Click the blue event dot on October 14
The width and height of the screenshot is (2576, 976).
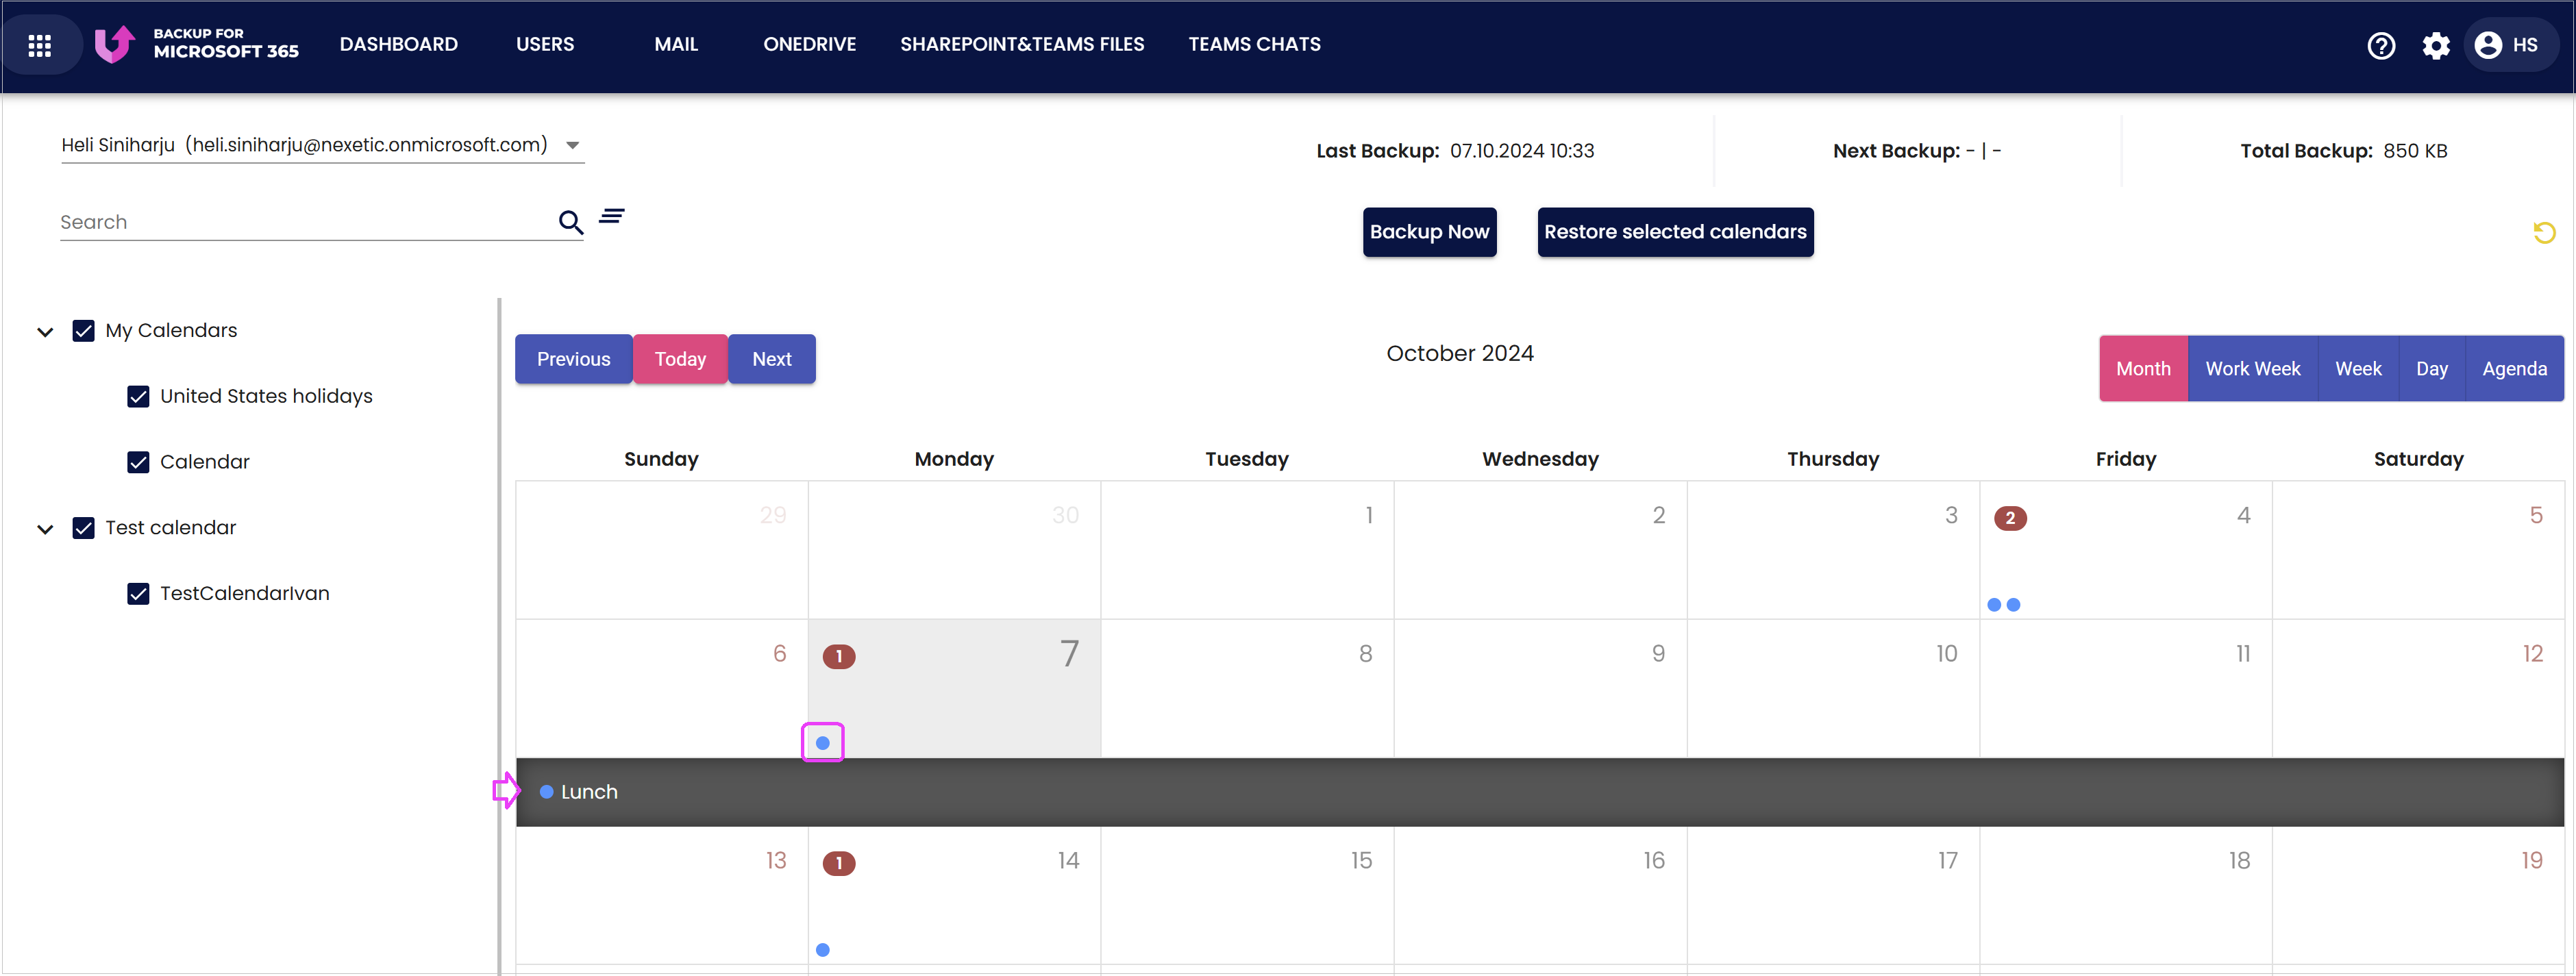[x=823, y=950]
